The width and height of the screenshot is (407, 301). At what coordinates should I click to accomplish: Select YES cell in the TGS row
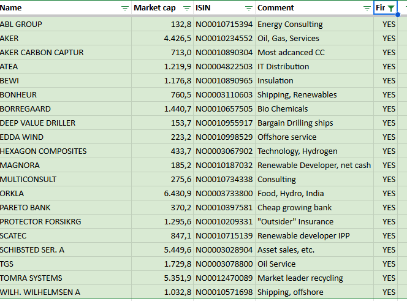tap(389, 264)
